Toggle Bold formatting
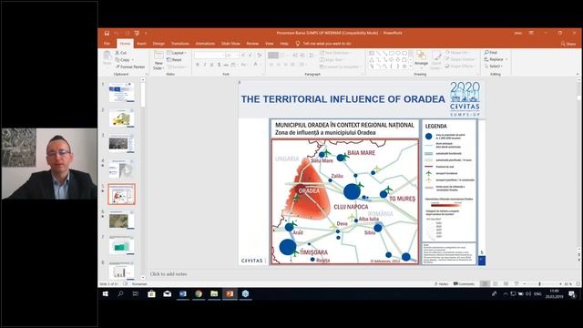This screenshot has width=583, height=328. click(x=198, y=65)
